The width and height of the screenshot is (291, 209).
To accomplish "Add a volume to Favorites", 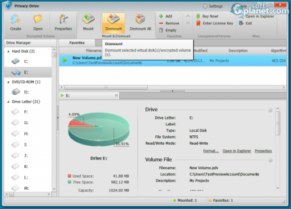I will point(165,16).
